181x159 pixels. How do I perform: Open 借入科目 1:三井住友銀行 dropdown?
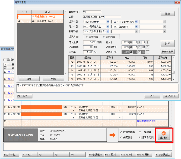136,27
